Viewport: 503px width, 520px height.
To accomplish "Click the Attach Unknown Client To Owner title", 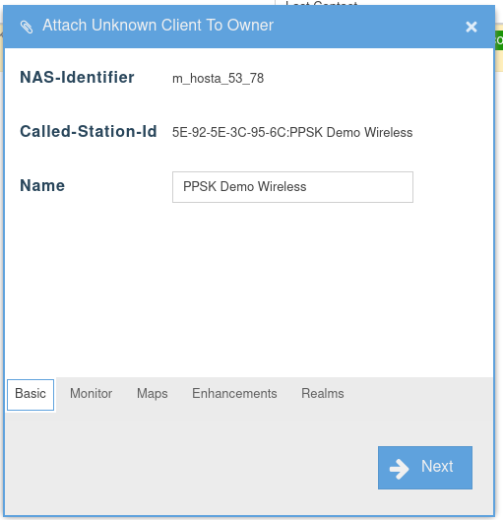I will [158, 26].
